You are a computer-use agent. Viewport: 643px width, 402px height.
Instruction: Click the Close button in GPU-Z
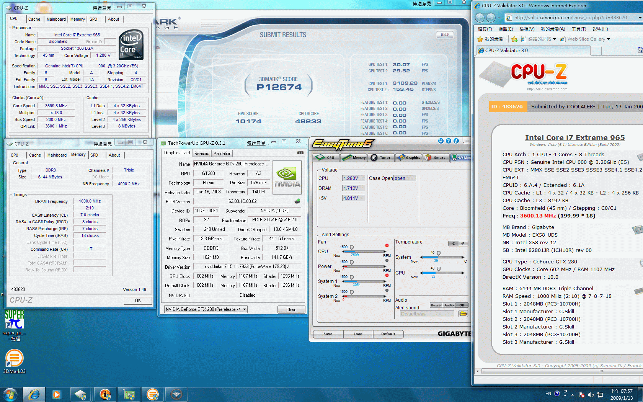pyautogui.click(x=291, y=310)
